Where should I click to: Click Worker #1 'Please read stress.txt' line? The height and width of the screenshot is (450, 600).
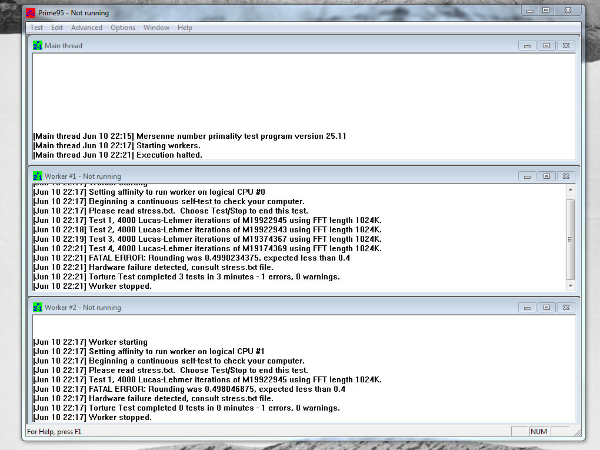coord(171,211)
